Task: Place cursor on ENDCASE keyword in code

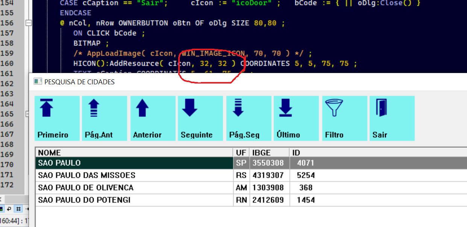Action: 76,13
